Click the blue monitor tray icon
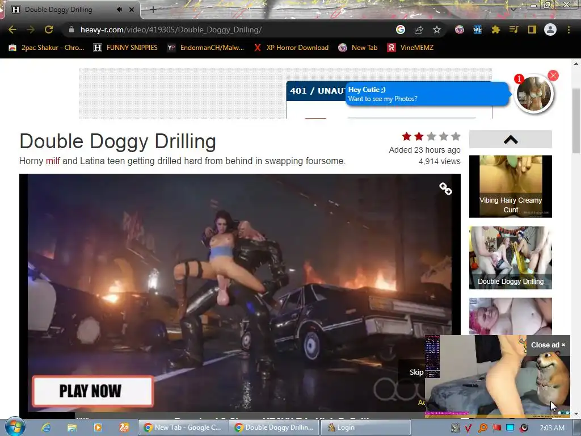Image resolution: width=581 pixels, height=436 pixels. pyautogui.click(x=510, y=428)
